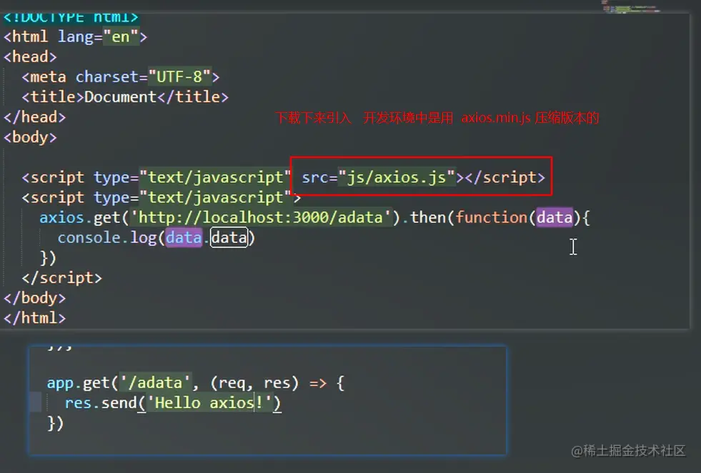Click the function keyword in the then callback
Image resolution: width=701 pixels, height=473 pixels.
492,218
